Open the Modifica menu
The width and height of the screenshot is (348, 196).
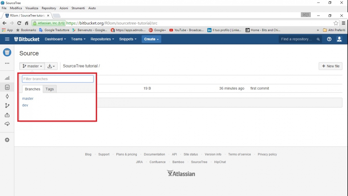tap(16, 8)
